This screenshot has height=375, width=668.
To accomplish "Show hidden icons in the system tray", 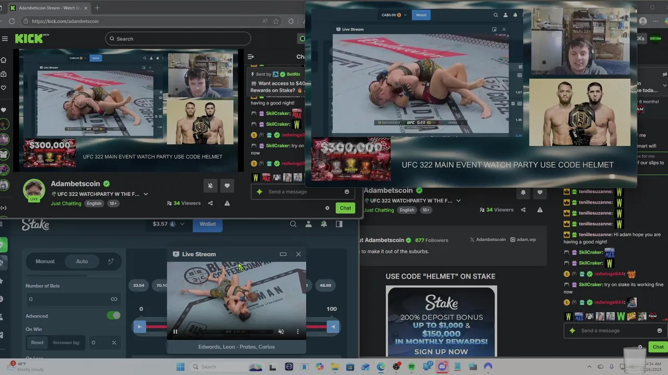I will 589,367.
